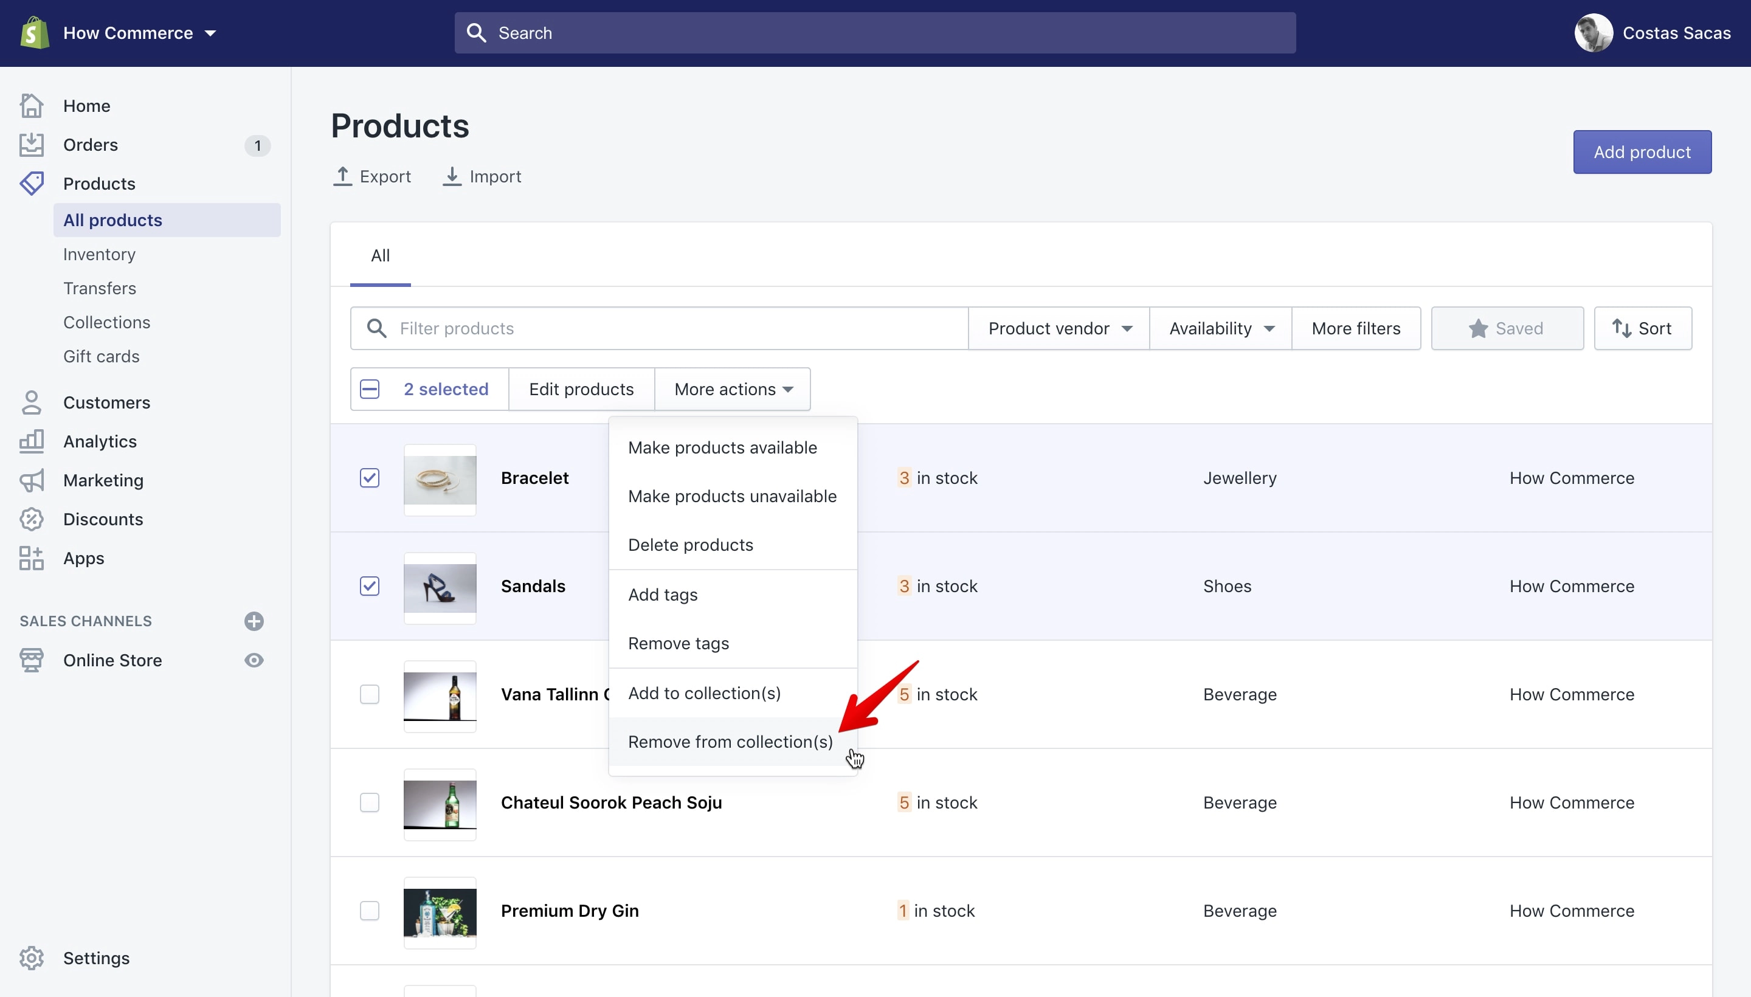Click the Edit products button
This screenshot has width=1751, height=997.
[581, 389]
